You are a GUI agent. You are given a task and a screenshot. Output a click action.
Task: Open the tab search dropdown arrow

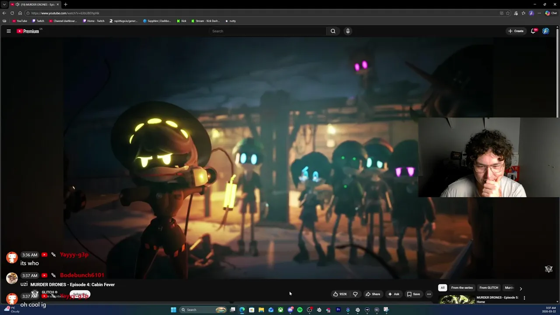click(x=4, y=4)
